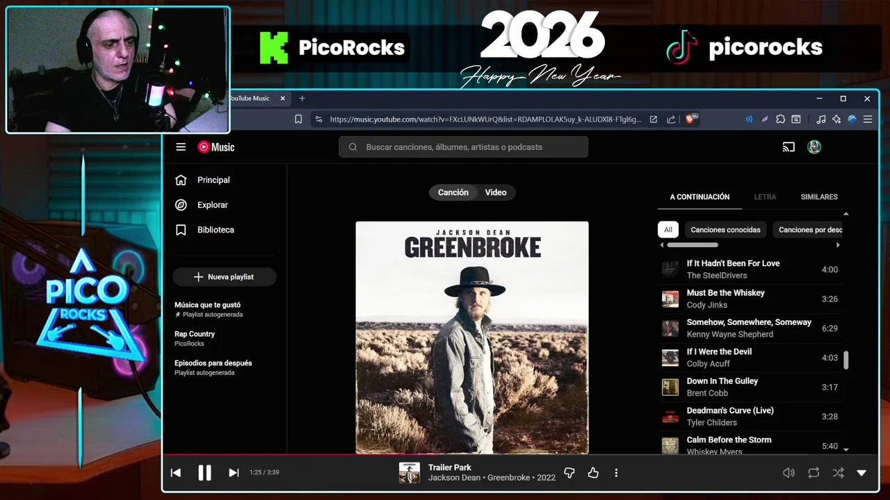
Task: Dislike Trailer Park with thumbs down
Action: point(569,473)
